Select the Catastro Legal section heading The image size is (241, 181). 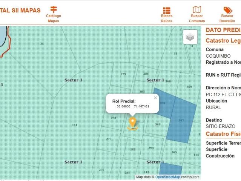[223, 41]
